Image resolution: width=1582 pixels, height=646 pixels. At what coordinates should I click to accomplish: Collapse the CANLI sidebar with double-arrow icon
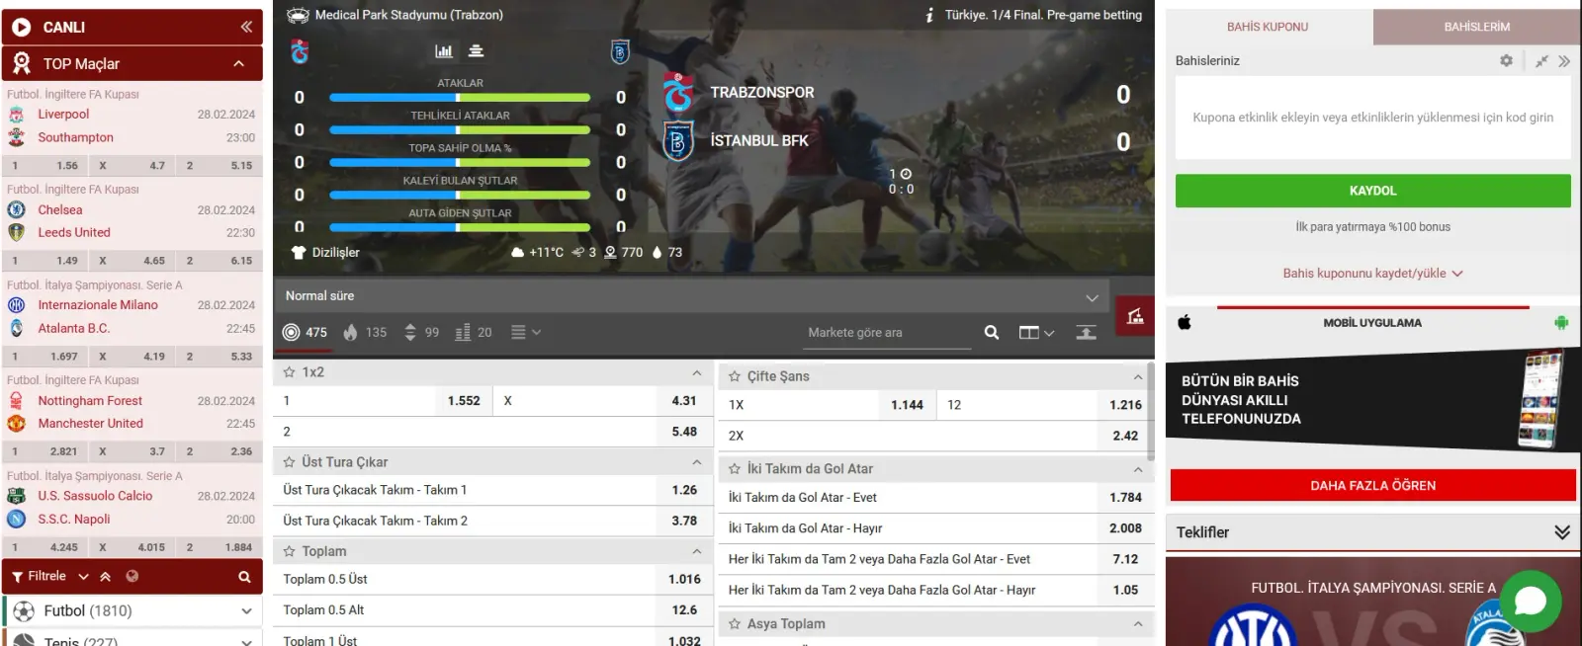pos(246,27)
